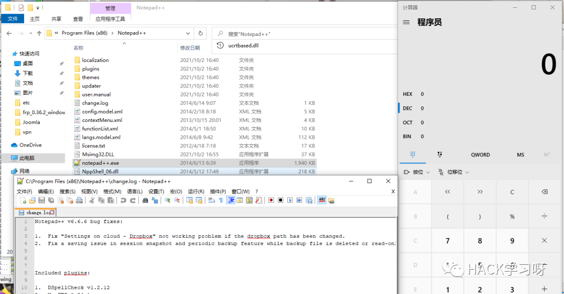Cut selection using the scissors icon
The image size is (564, 294).
[x=92, y=200]
